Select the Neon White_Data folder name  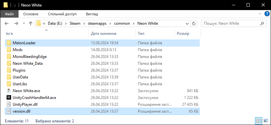[28, 63]
